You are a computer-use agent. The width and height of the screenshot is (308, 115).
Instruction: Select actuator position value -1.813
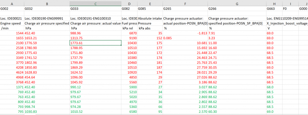(x=185, y=33)
